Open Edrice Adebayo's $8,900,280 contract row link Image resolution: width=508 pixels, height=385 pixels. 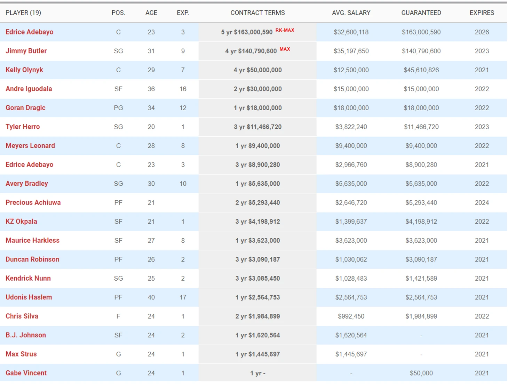30,165
